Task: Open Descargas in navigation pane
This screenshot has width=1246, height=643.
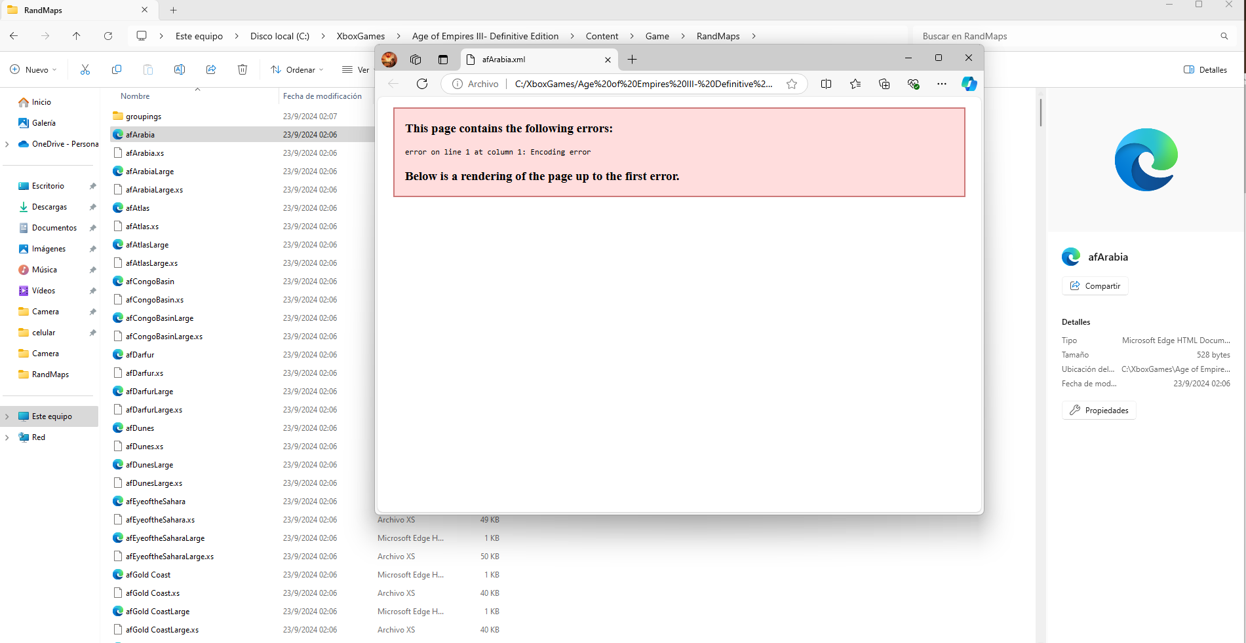Action: click(x=50, y=207)
